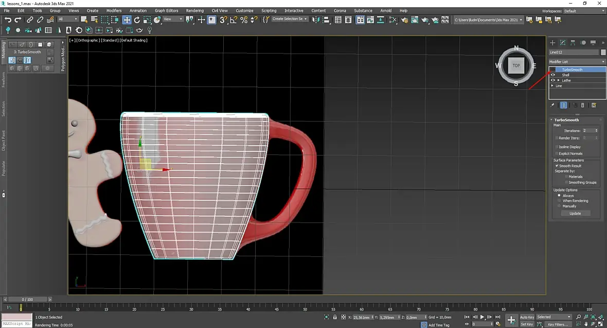Open the Rendering menu

point(194,10)
